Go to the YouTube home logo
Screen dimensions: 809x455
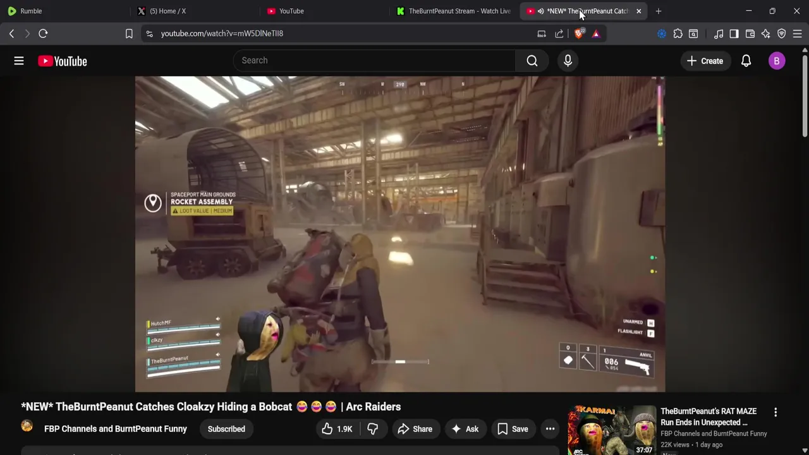click(x=62, y=61)
